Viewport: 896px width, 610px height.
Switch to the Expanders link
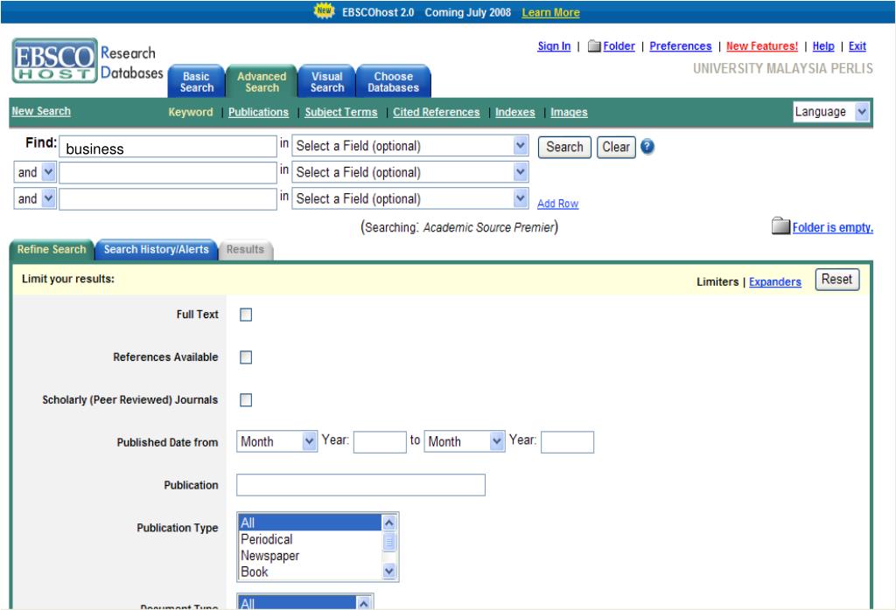775,282
